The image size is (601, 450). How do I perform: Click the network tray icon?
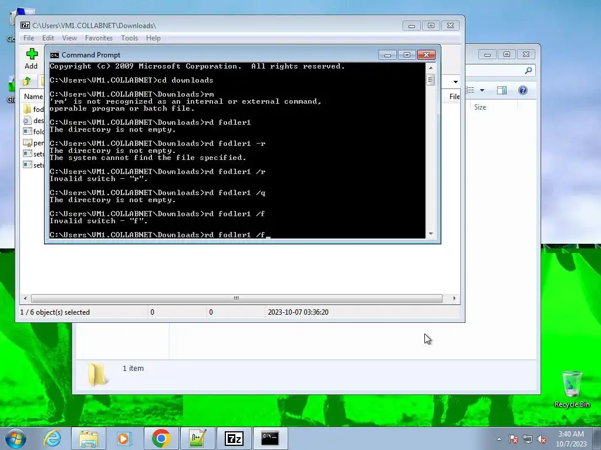pyautogui.click(x=528, y=439)
